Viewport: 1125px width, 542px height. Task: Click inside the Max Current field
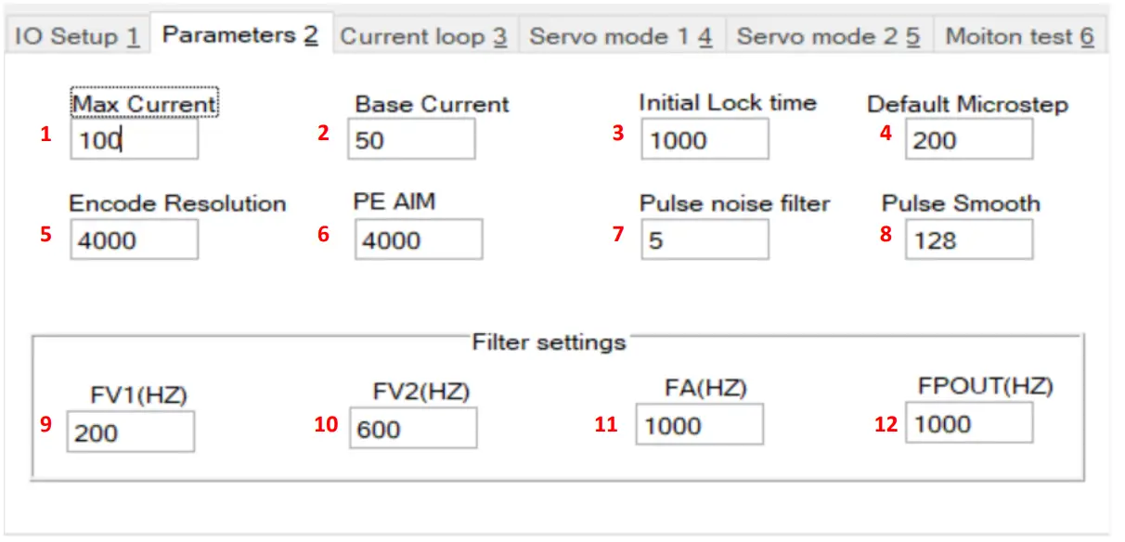[x=134, y=139]
